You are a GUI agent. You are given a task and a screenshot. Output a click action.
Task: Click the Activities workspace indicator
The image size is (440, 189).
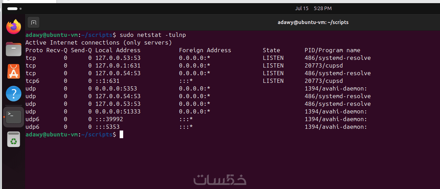(x=14, y=8)
